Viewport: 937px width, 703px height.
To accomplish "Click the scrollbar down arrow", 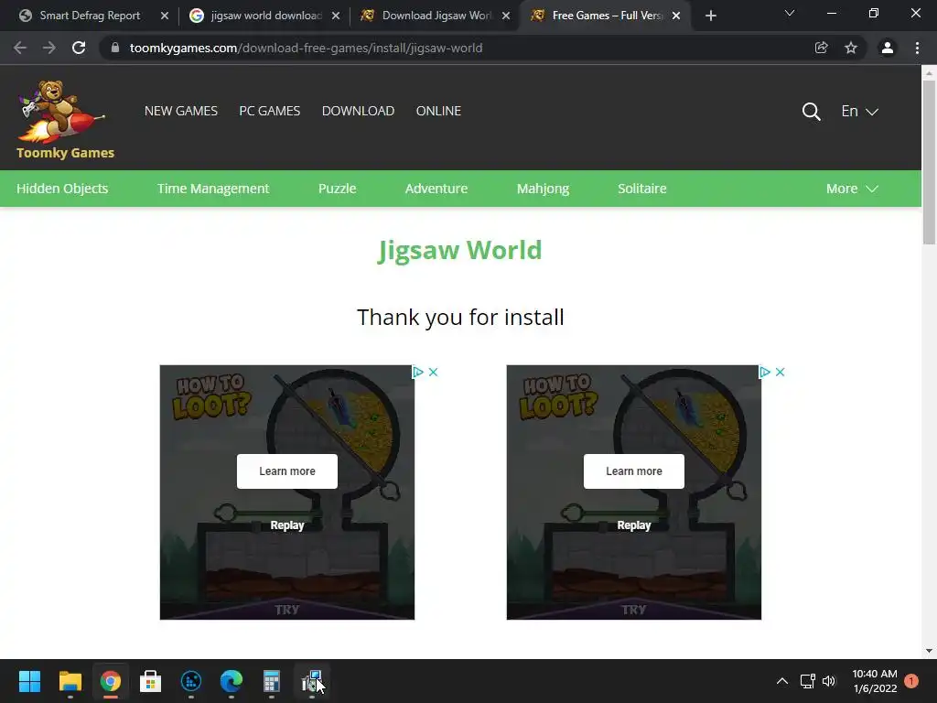I will (x=929, y=651).
